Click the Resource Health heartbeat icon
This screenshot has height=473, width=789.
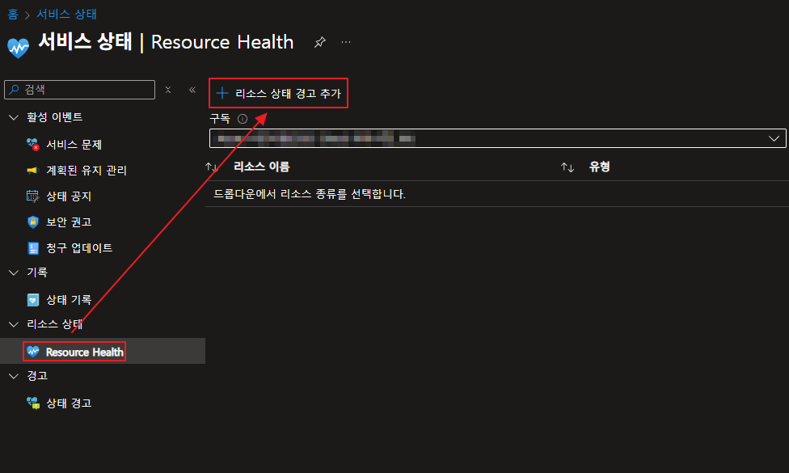pyautogui.click(x=33, y=352)
